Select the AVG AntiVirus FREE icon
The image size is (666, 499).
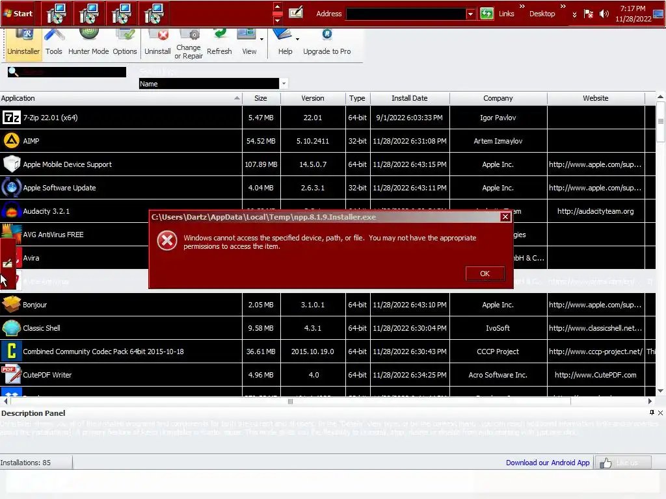click(x=12, y=233)
